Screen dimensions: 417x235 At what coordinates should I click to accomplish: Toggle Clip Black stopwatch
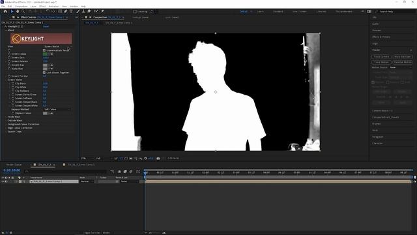(13, 84)
